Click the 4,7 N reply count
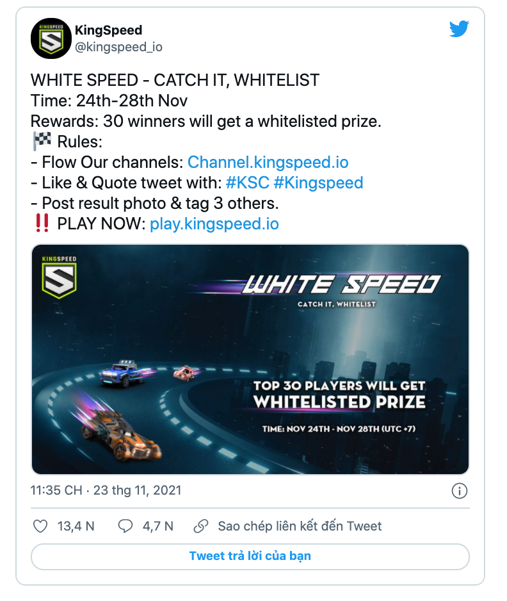 tap(157, 526)
